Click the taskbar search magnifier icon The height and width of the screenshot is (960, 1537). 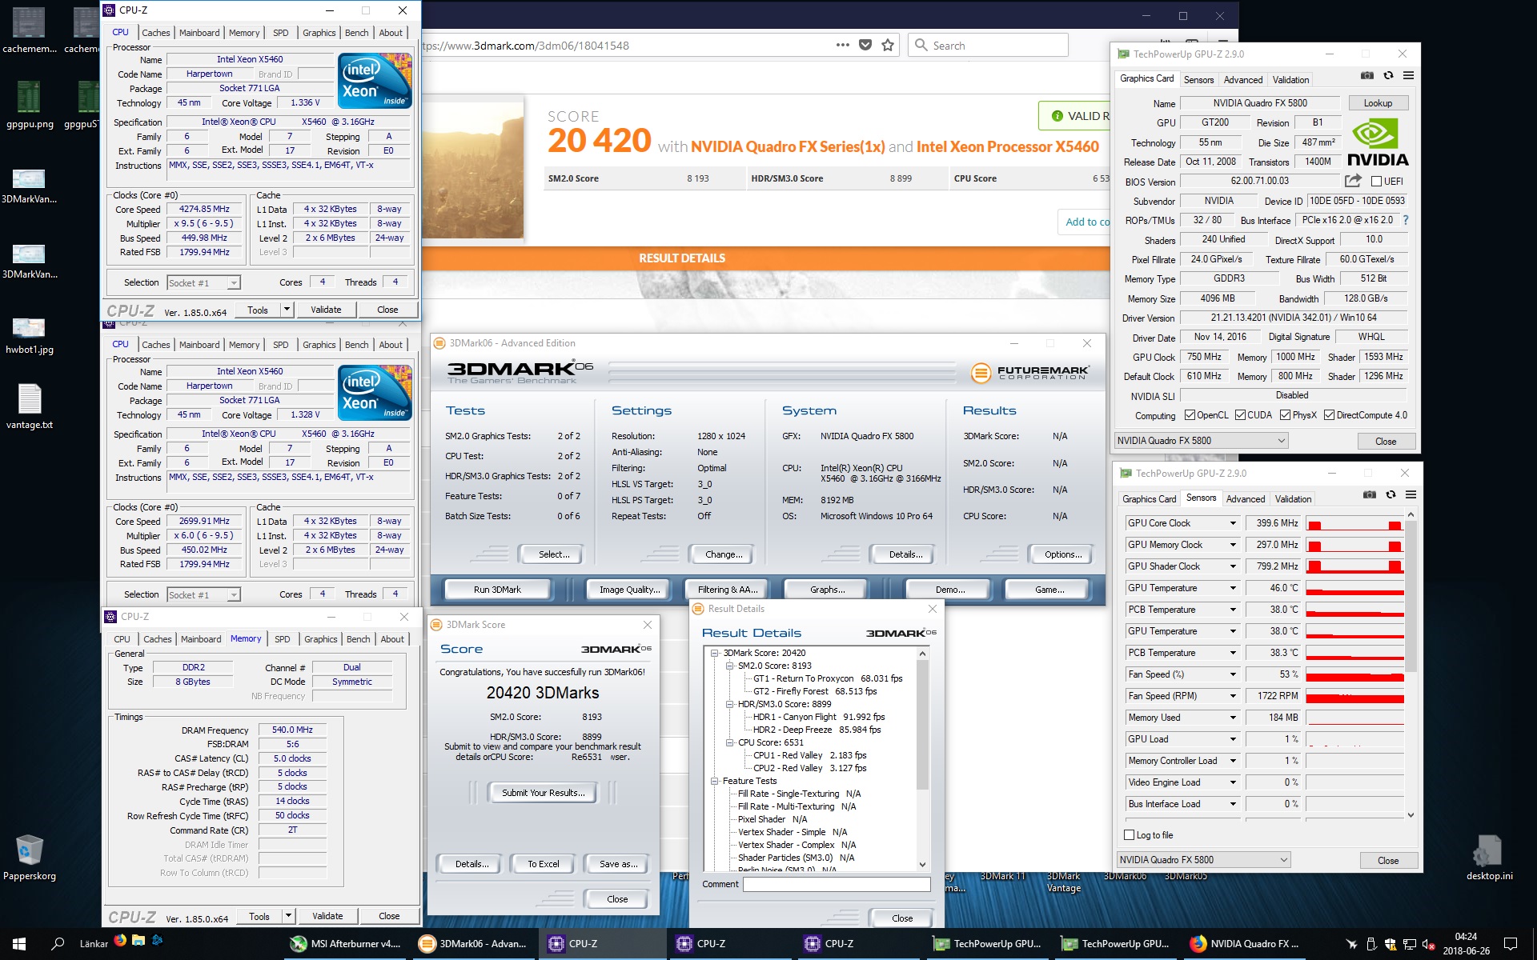[58, 944]
